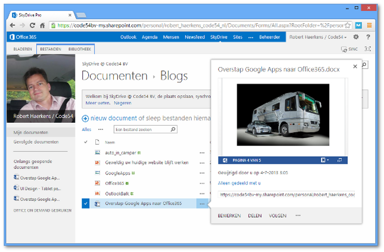
Task: Go to Outlook in the top navigation
Action: coord(128,37)
